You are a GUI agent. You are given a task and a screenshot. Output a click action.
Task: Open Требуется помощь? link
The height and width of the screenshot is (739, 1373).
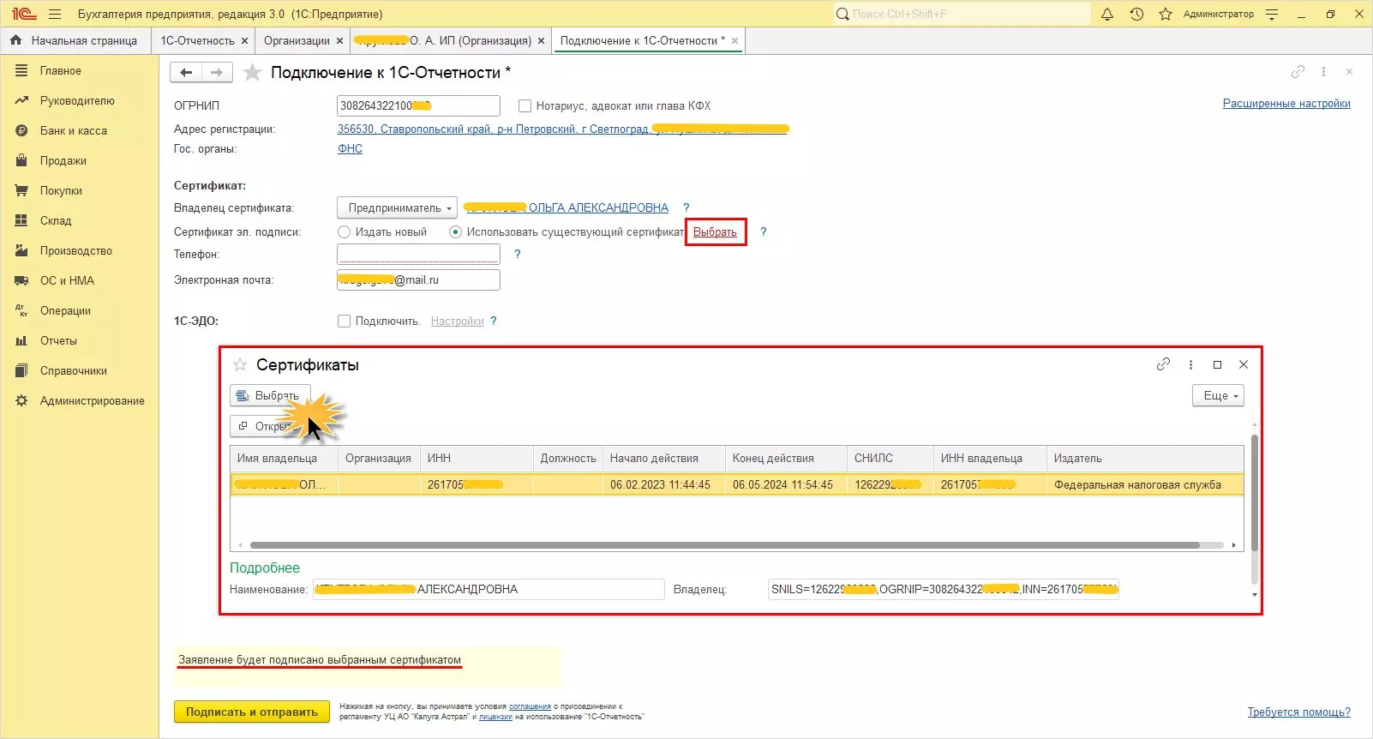[x=1299, y=712]
